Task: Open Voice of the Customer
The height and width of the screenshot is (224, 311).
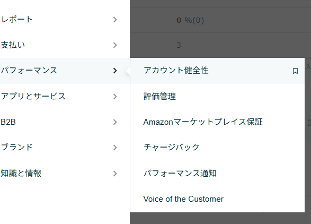Action: click(183, 199)
